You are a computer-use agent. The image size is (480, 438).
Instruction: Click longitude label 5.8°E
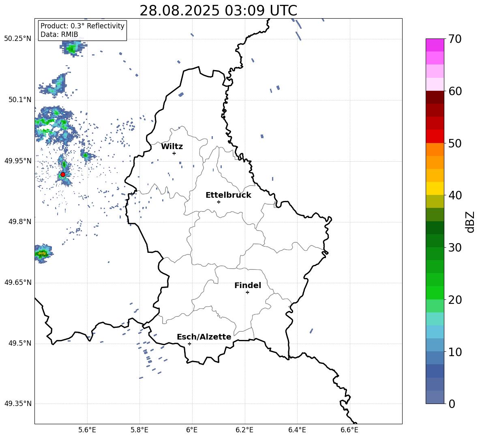pyautogui.click(x=139, y=430)
